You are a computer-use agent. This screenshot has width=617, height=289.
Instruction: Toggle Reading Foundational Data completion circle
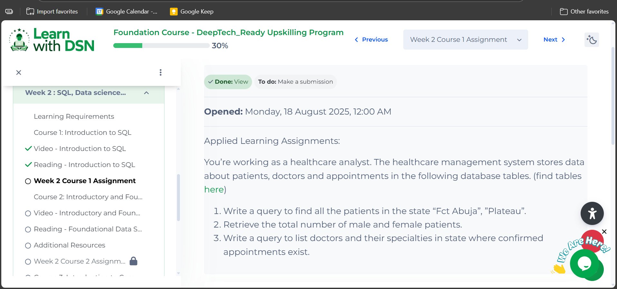[x=28, y=229]
